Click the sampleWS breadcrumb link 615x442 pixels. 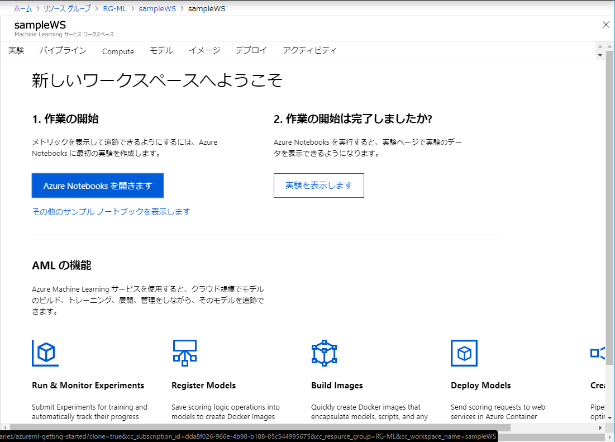tap(158, 8)
